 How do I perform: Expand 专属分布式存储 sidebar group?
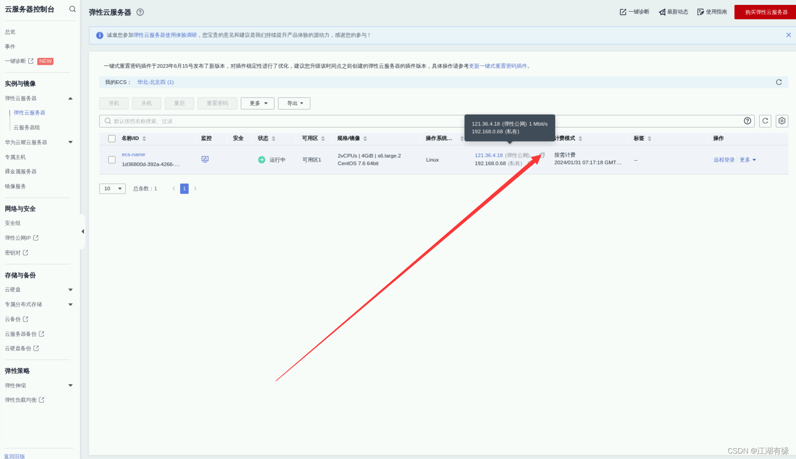(71, 305)
